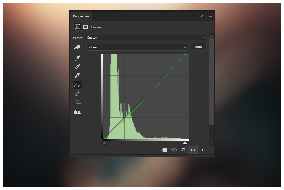Click the smooth curve values icon
The height and width of the screenshot is (190, 284).
tap(77, 102)
